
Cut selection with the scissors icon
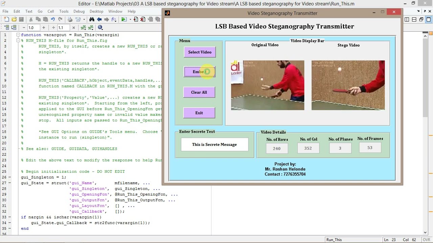30,19
